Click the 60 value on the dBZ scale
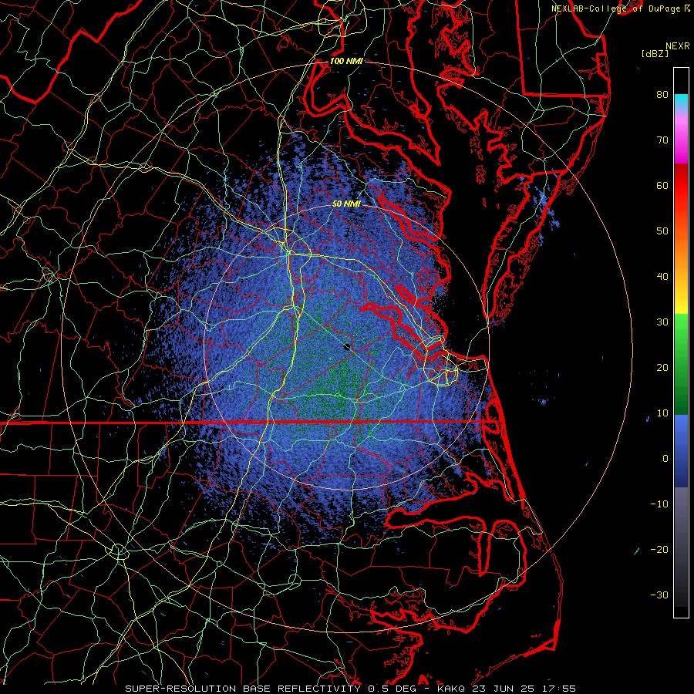This screenshot has width=694, height=694. pyautogui.click(x=662, y=185)
